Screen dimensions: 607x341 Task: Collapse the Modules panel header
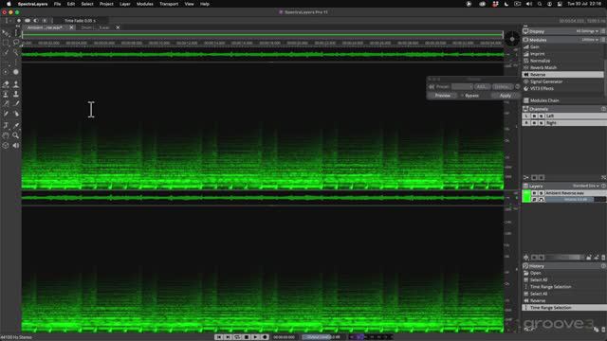tap(538, 40)
